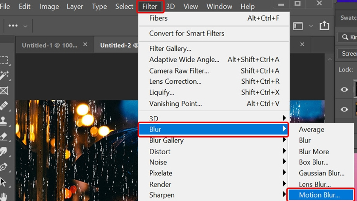Viewport: 357px width, 201px height.
Task: Switch to the Untitled-2 document tab
Action: (x=118, y=45)
